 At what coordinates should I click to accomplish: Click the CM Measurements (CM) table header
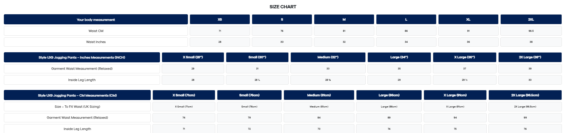tap(77, 95)
